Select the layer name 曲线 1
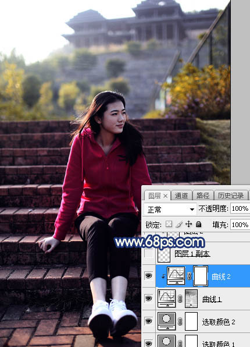The height and width of the screenshot is (347, 250). 212,299
